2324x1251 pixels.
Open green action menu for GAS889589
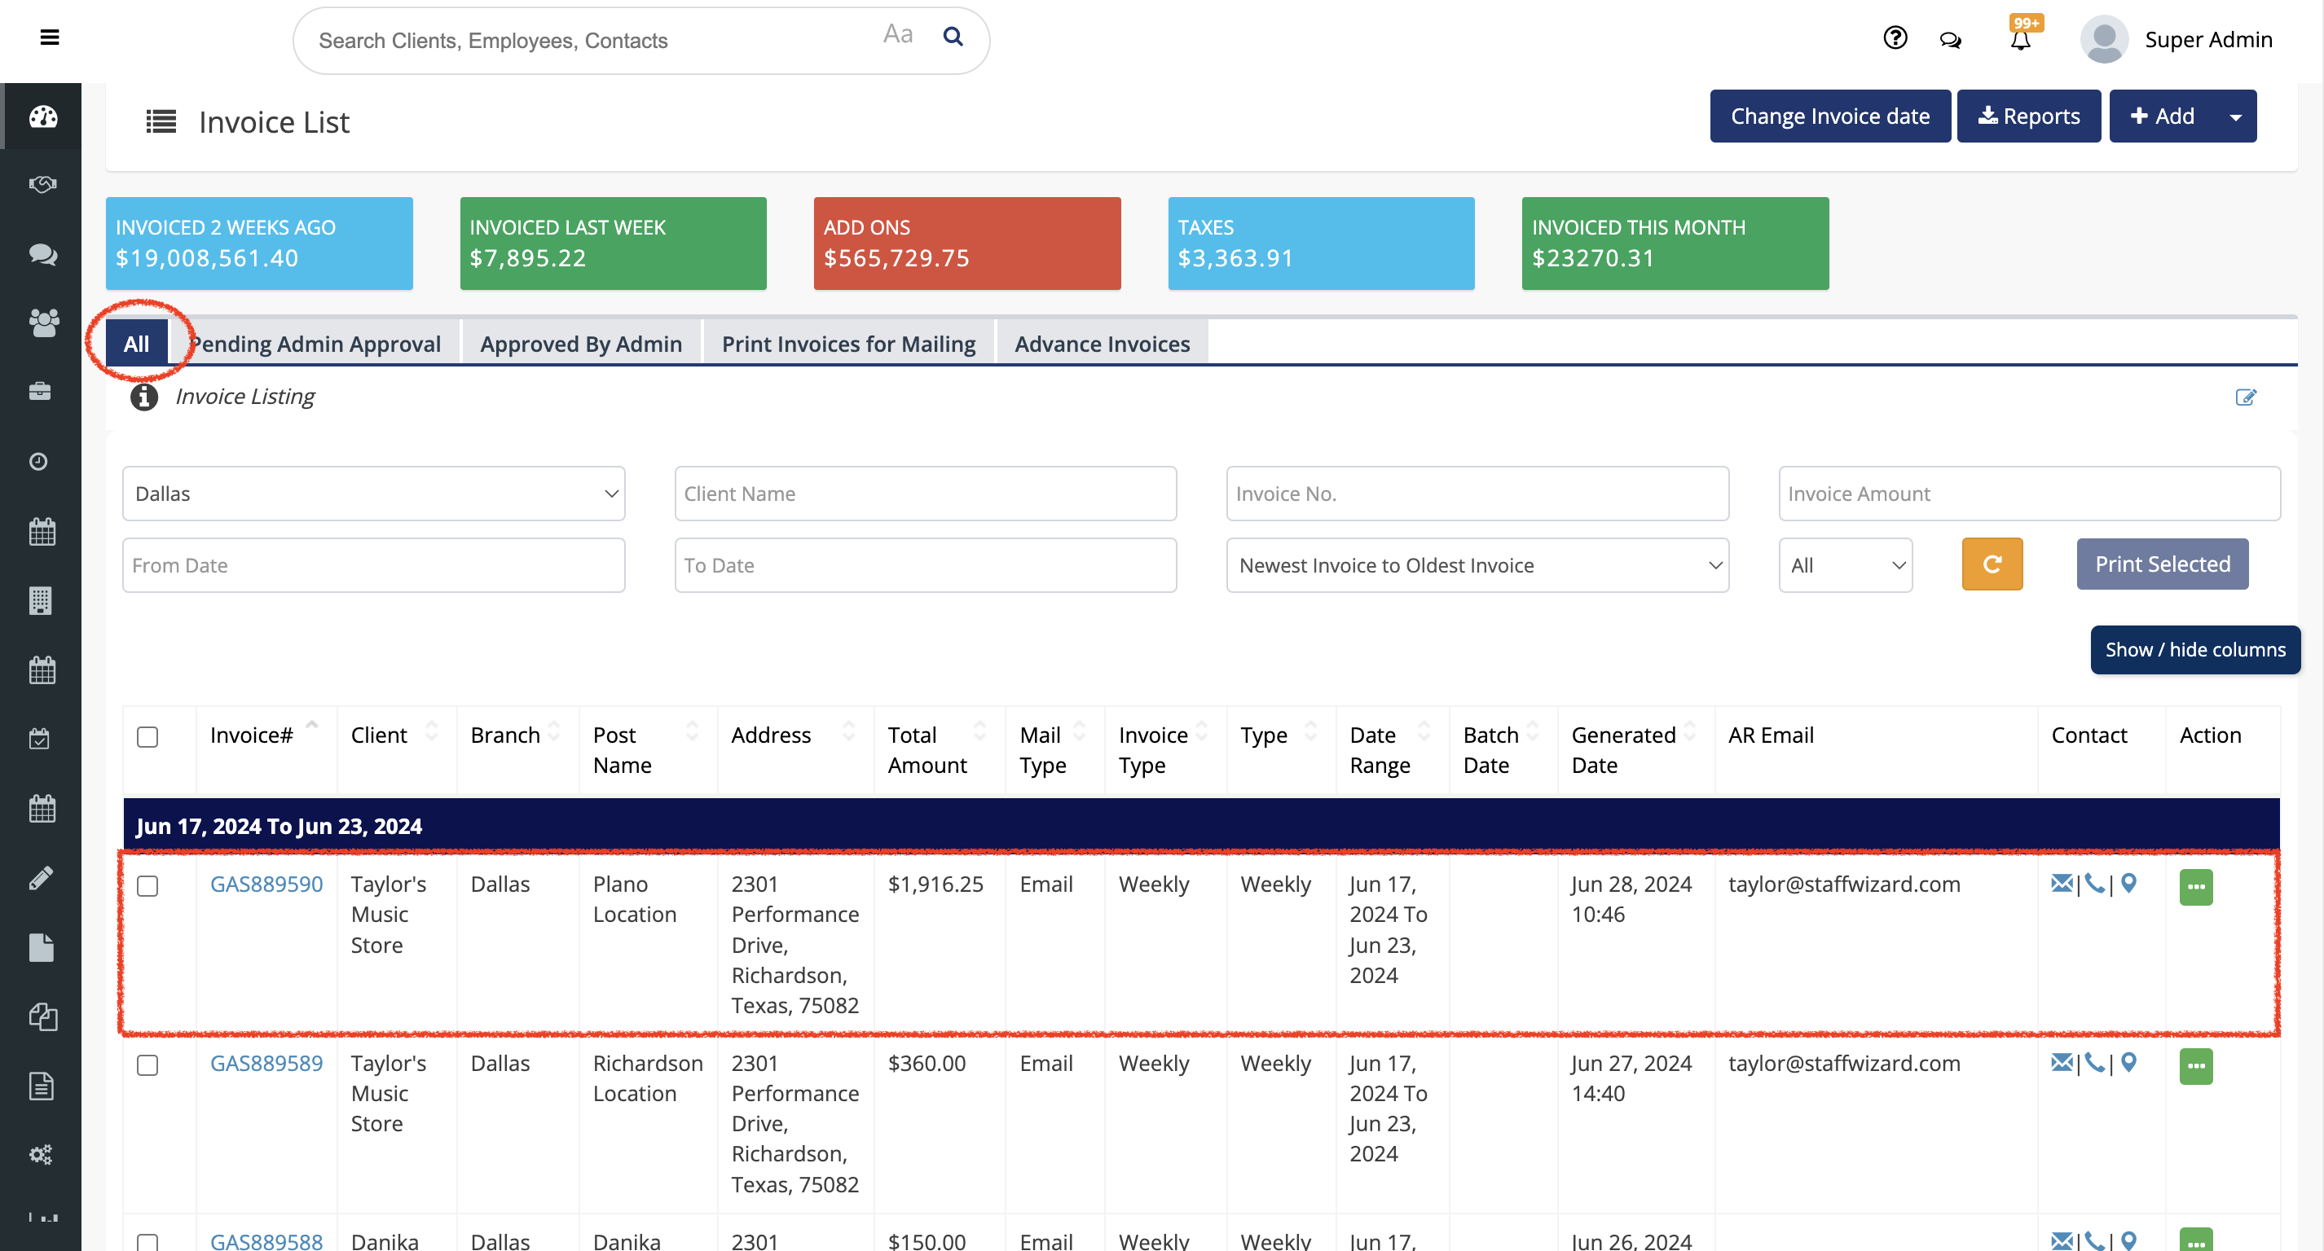(2195, 1066)
